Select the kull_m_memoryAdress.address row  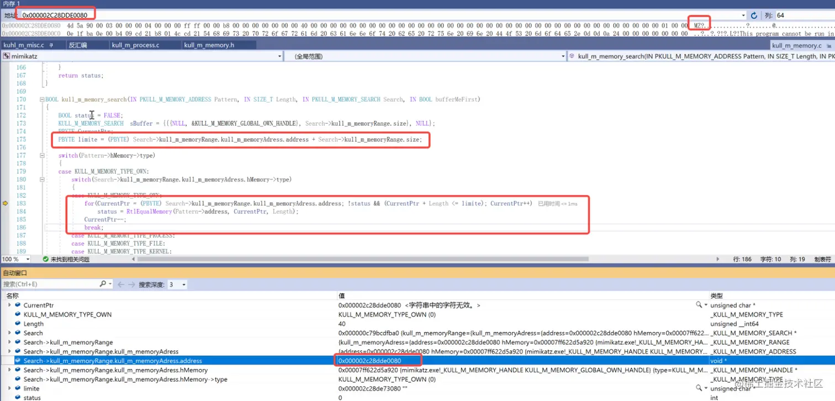point(417,361)
